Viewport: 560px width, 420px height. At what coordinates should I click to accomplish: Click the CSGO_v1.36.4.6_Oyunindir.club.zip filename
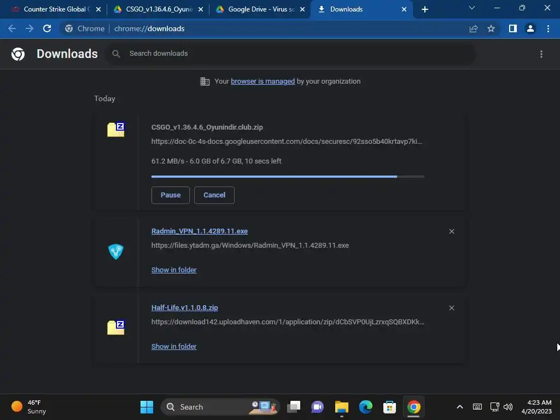[x=207, y=127]
